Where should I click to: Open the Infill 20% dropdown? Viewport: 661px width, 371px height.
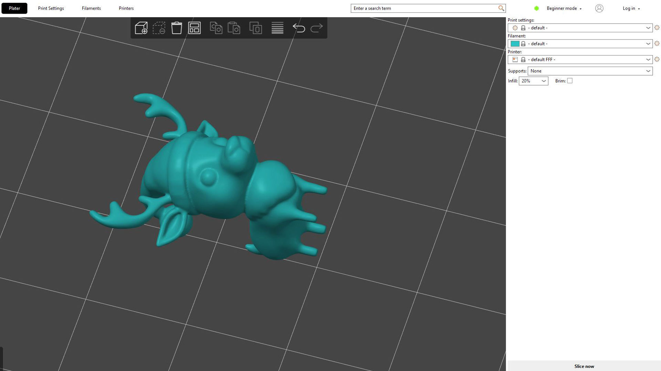tap(533, 81)
